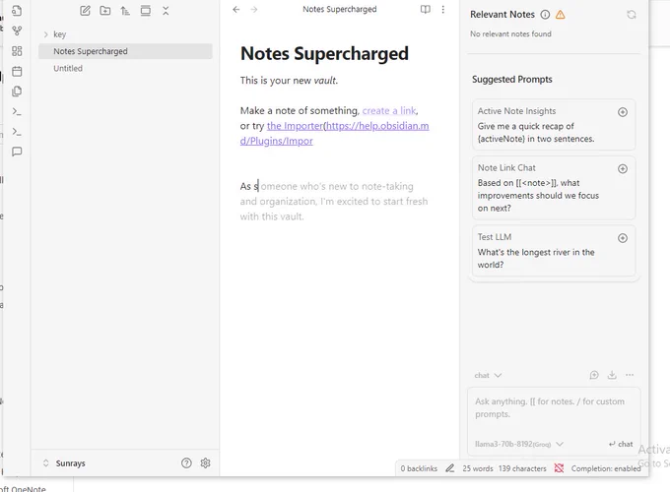Follow the 'create a link' hyperlink

click(389, 111)
